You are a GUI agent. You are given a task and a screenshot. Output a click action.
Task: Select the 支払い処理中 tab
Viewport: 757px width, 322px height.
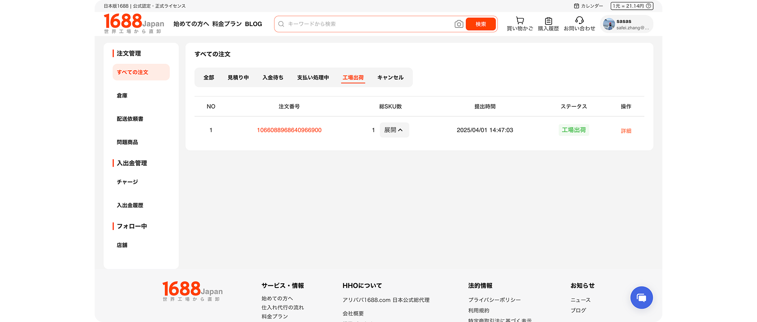(x=313, y=77)
